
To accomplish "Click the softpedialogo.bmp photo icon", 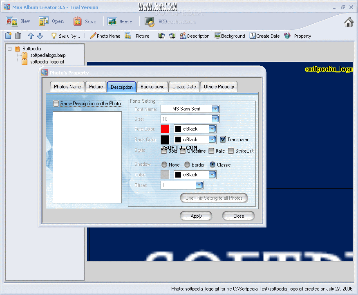I will coord(25,55).
